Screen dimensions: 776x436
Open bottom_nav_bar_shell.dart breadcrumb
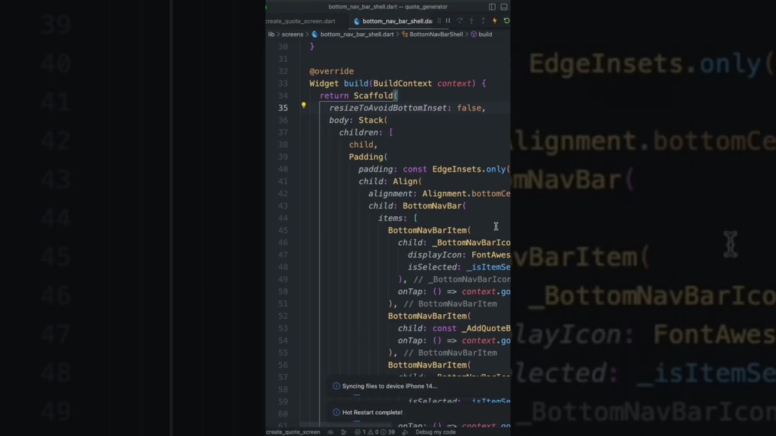coord(356,35)
